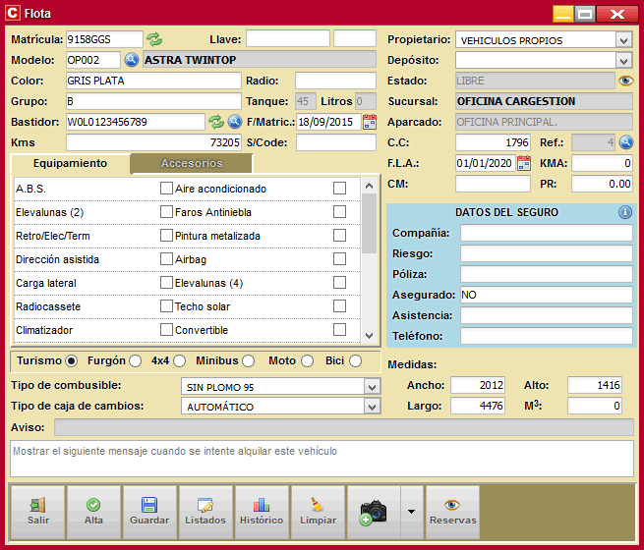Click the search icon beside Ref. field
Screen dimensions: 644x550
point(624,142)
